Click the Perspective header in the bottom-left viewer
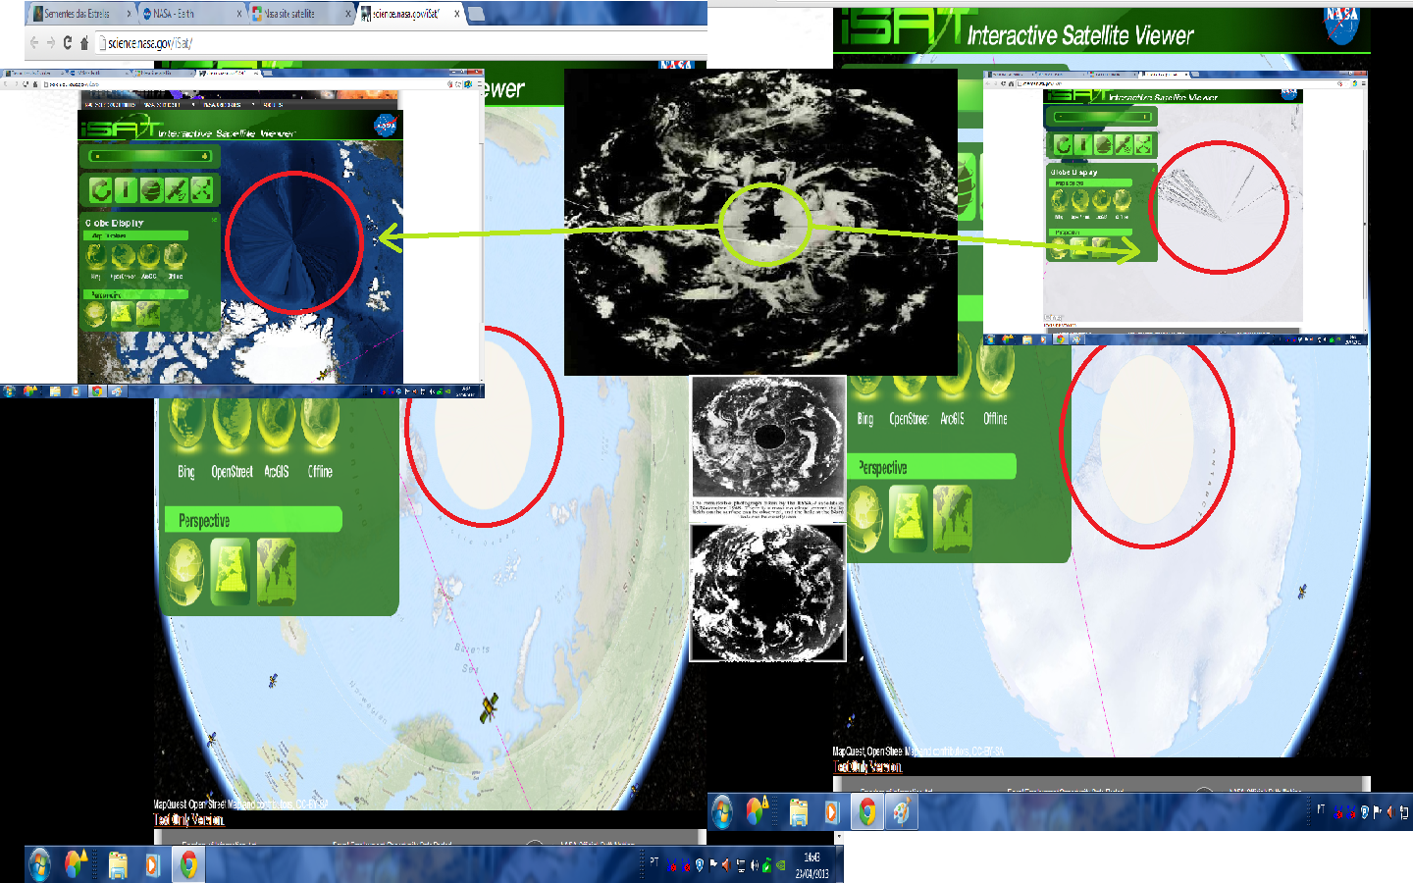 [x=253, y=520]
